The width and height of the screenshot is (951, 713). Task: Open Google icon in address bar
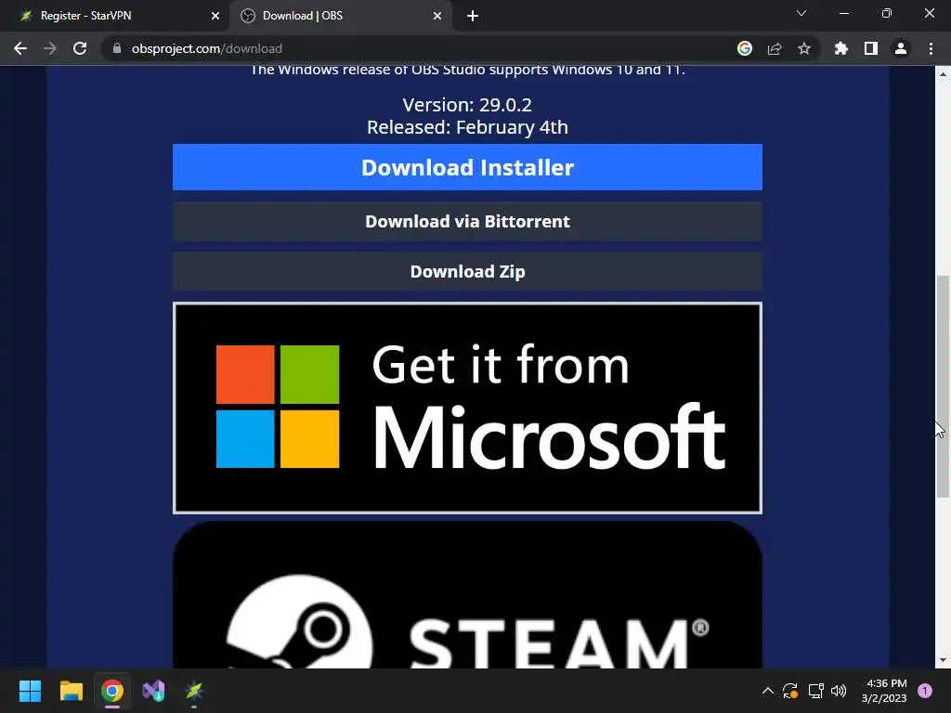(745, 48)
